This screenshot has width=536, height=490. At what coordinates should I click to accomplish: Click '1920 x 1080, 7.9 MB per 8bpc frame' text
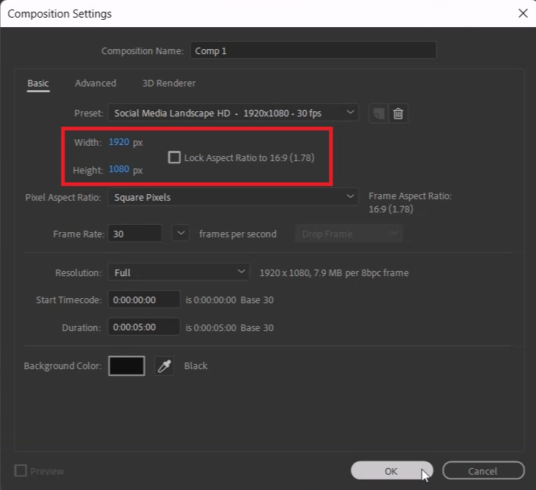click(334, 273)
